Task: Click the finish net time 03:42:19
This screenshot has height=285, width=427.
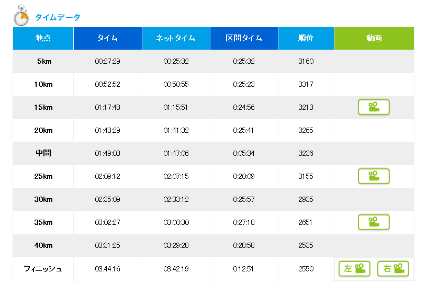Action: [176, 269]
